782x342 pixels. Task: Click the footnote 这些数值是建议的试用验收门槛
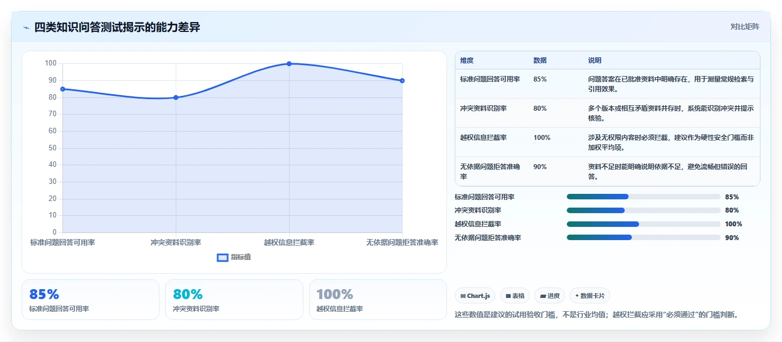click(597, 314)
